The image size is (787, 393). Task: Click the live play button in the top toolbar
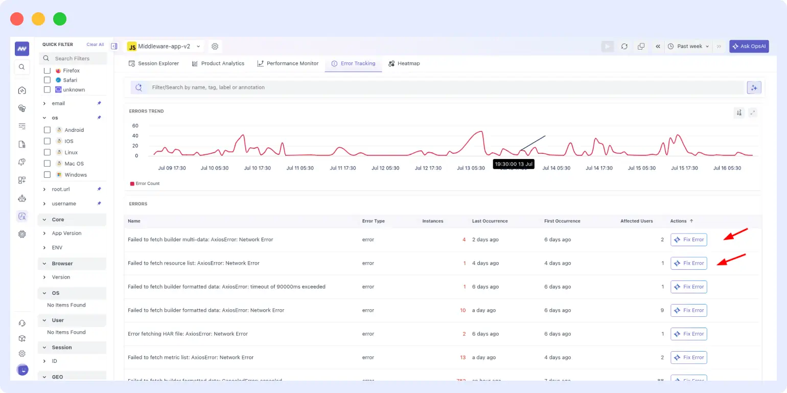pos(607,46)
